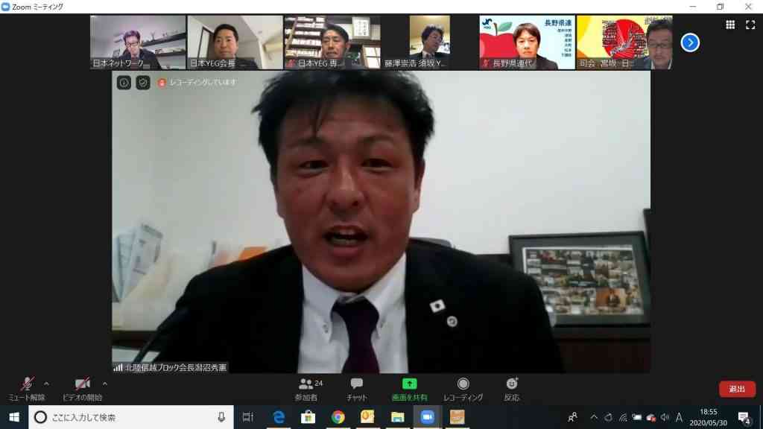
Task: Enter full screen mode in Zoom
Action: click(x=750, y=25)
